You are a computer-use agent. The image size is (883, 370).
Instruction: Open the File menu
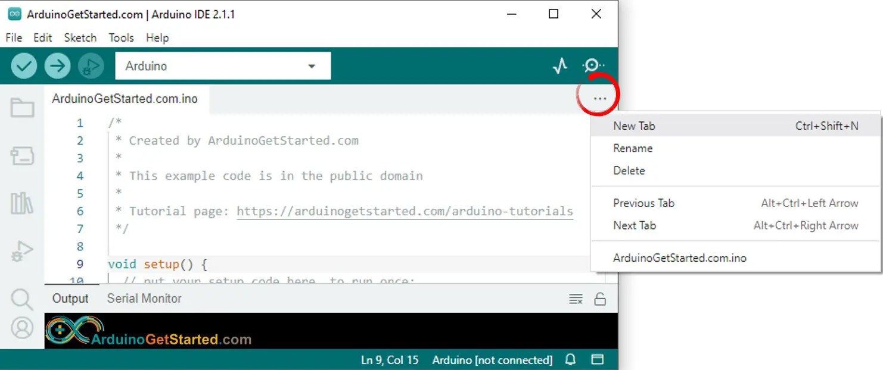click(14, 37)
